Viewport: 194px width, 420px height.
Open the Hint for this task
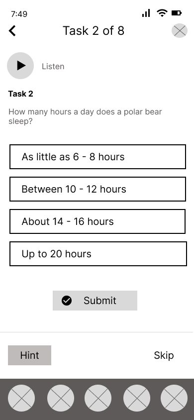tap(29, 355)
